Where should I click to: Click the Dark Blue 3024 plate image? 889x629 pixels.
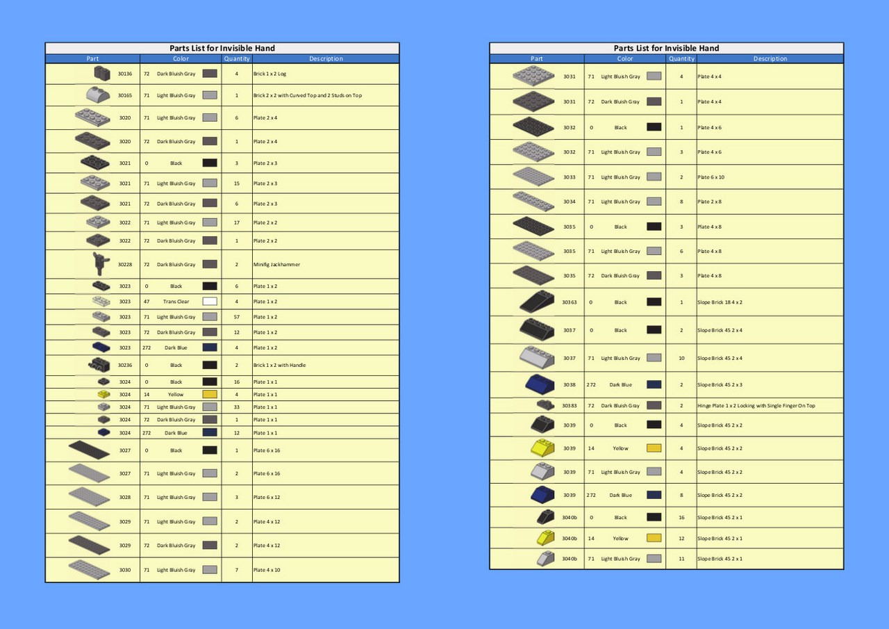tap(103, 432)
